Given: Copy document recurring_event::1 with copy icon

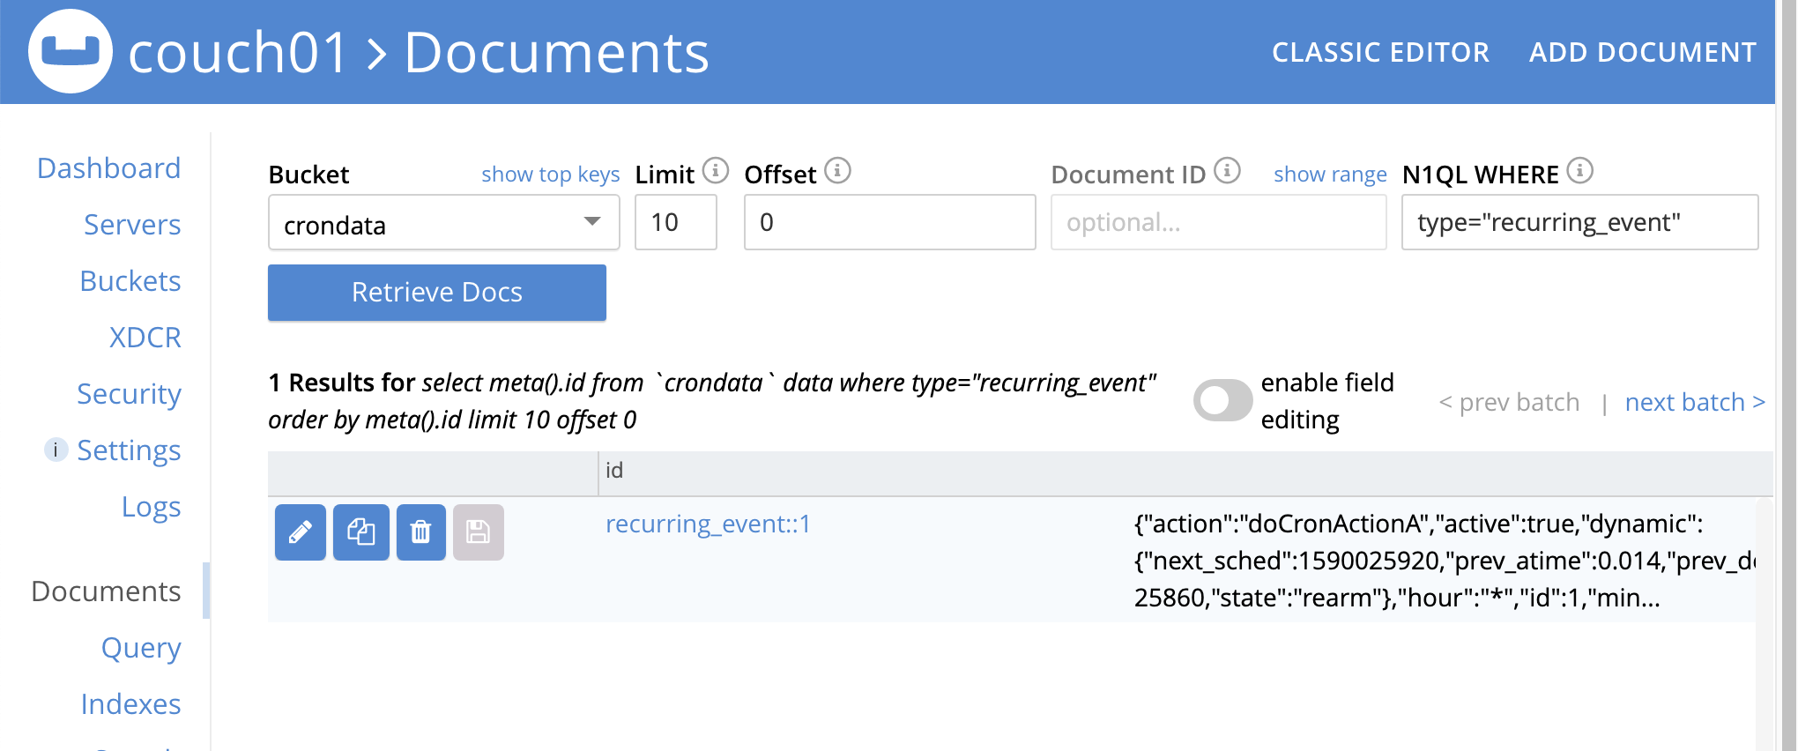Looking at the screenshot, I should pyautogui.click(x=361, y=532).
